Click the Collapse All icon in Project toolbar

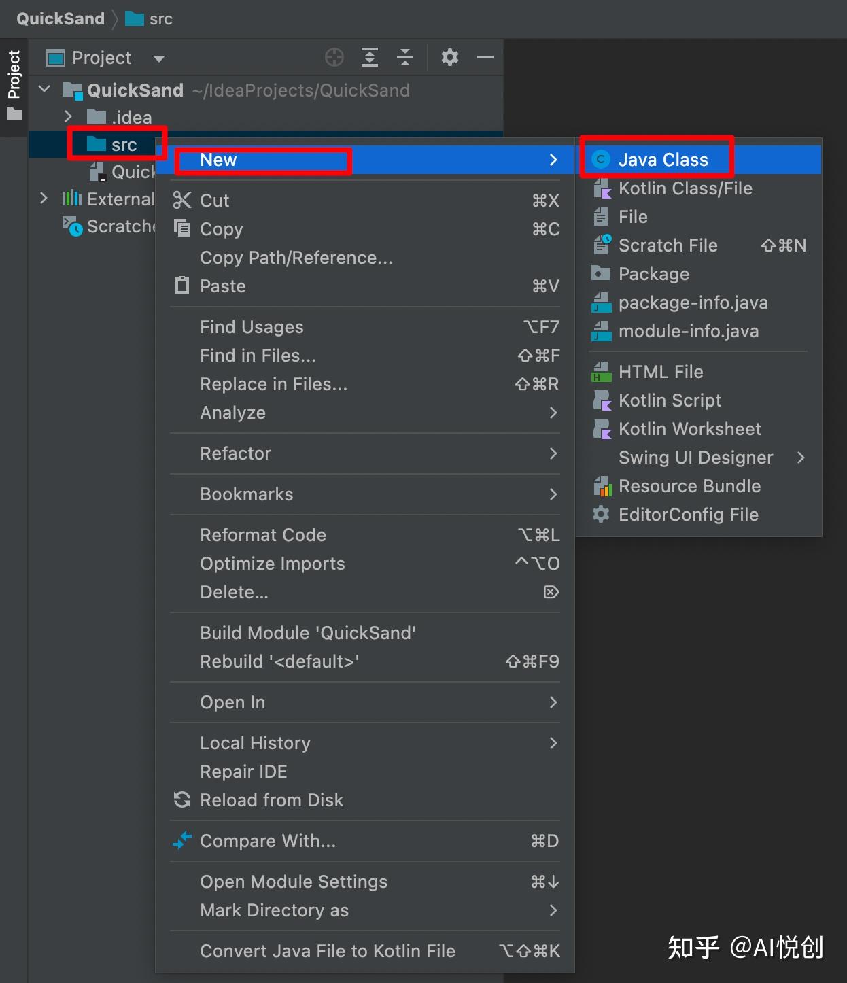click(404, 58)
